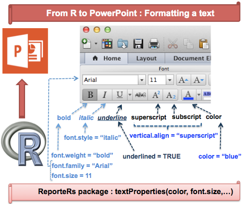242x204 pixels.
Task: Click 'vertical.align = "superscript"' text
Action: click(174, 136)
